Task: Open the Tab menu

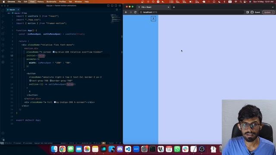Action: 70,2
